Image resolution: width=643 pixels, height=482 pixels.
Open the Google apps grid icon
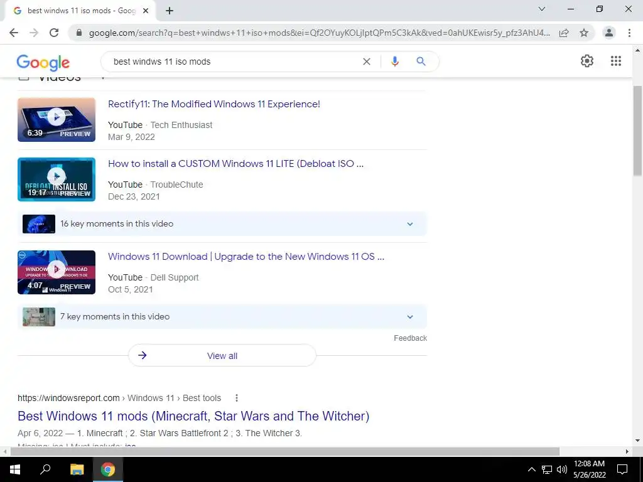tap(616, 61)
